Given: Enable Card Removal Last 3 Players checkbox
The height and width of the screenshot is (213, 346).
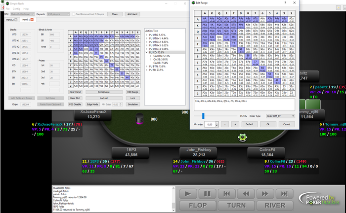Looking at the screenshot, I should [74, 14].
